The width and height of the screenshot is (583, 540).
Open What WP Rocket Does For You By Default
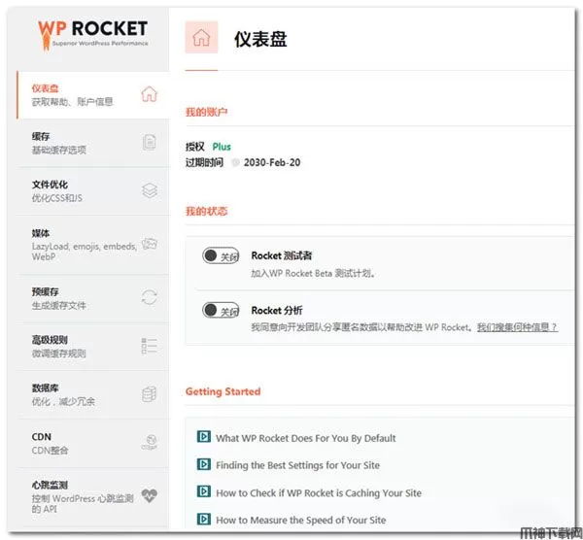click(x=306, y=438)
